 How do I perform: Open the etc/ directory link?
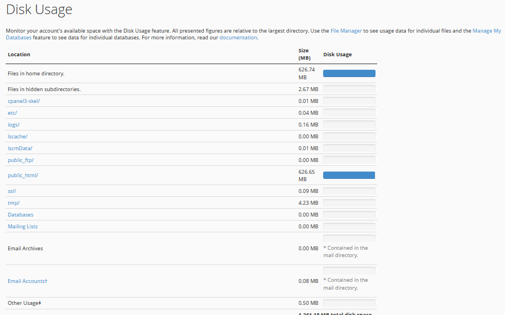[x=12, y=113]
